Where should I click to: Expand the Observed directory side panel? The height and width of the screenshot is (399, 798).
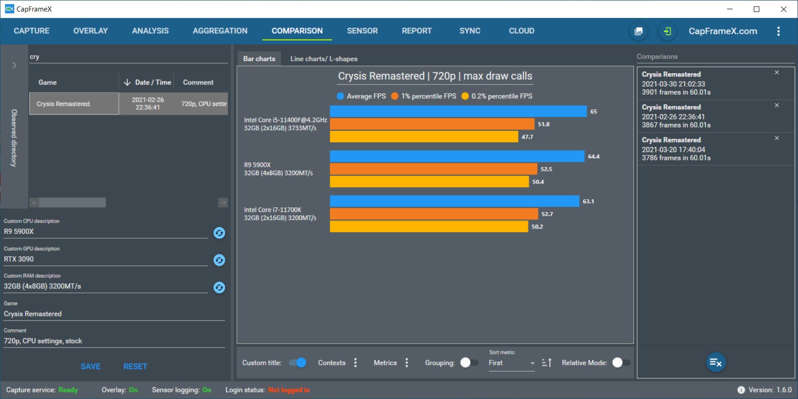(x=14, y=65)
